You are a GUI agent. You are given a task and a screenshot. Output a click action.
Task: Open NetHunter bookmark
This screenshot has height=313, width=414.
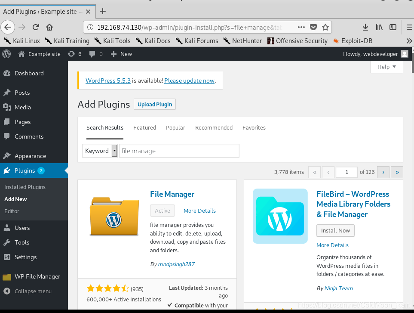(x=242, y=41)
